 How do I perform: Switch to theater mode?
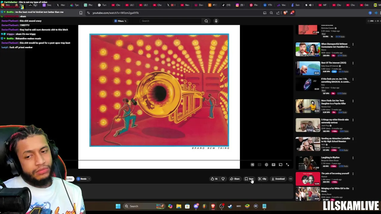273,165
